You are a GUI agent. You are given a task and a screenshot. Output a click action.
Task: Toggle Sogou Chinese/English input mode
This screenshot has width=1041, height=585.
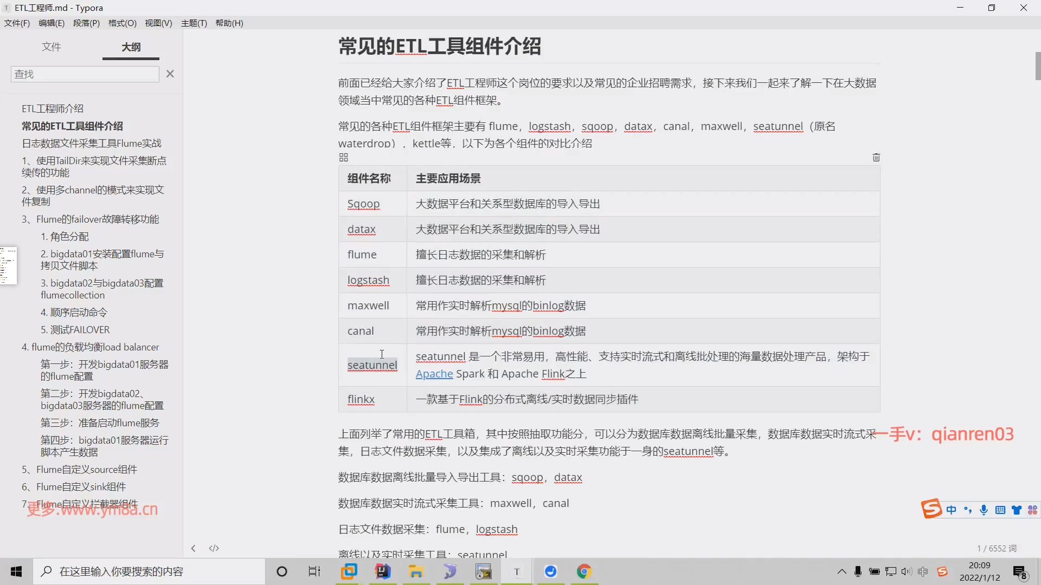pos(952,510)
